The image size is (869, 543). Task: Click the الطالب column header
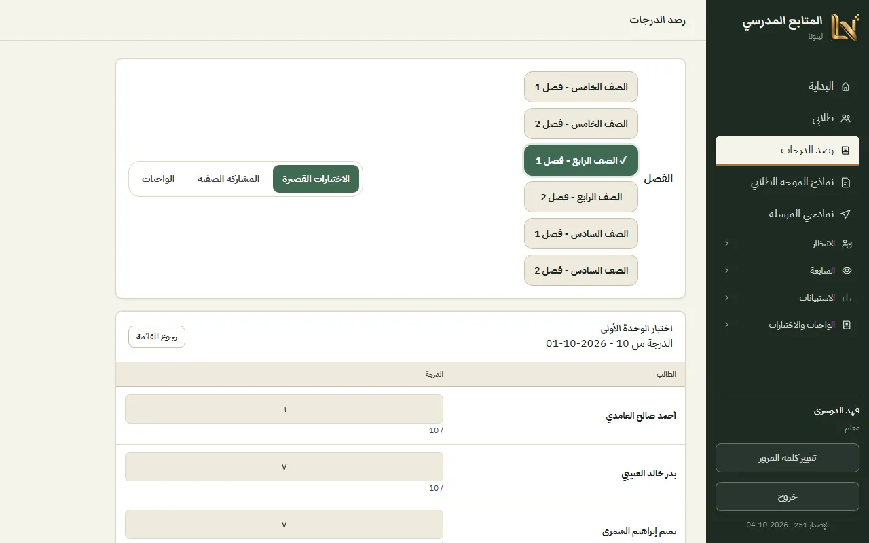666,375
